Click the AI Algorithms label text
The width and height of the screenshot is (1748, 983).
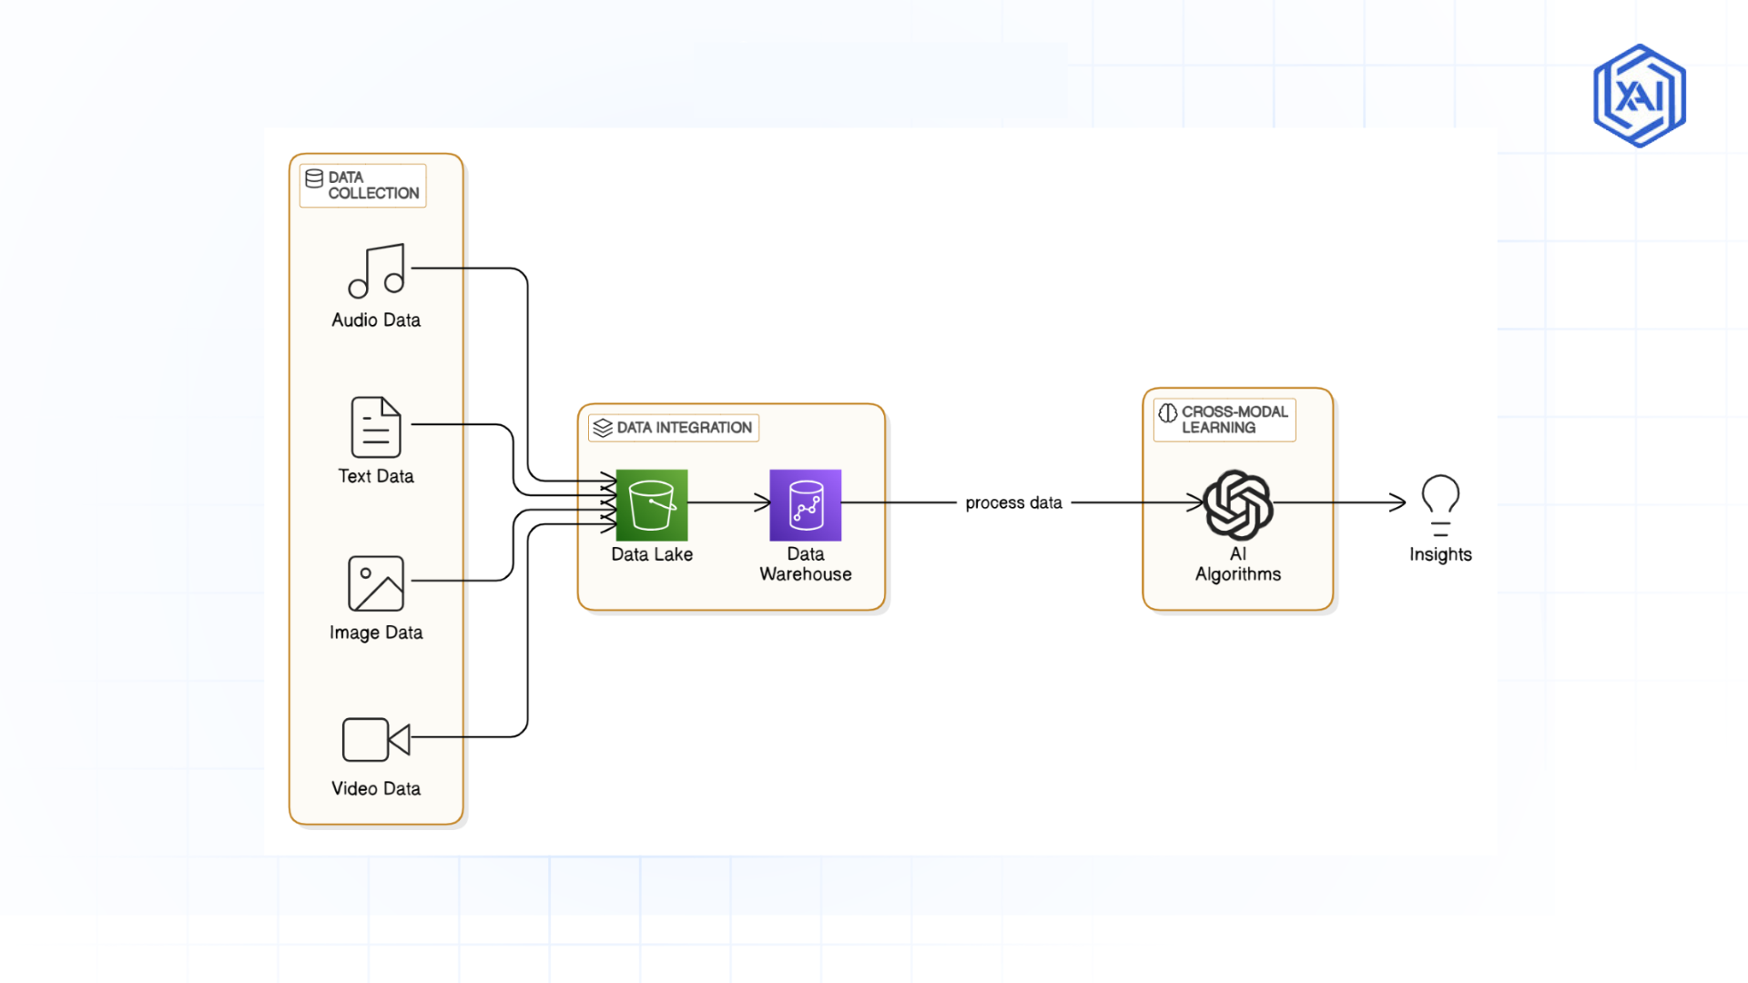[1237, 564]
